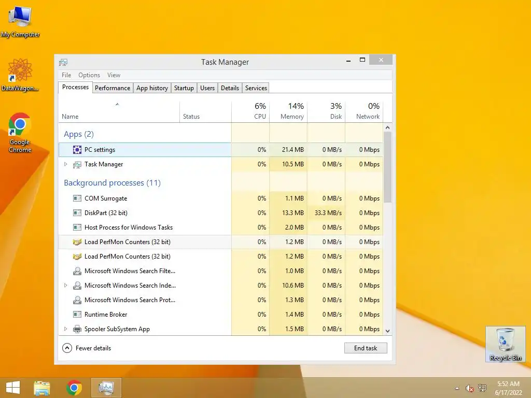This screenshot has width=531, height=398.
Task: Switch to the Performance tab
Action: tap(113, 88)
